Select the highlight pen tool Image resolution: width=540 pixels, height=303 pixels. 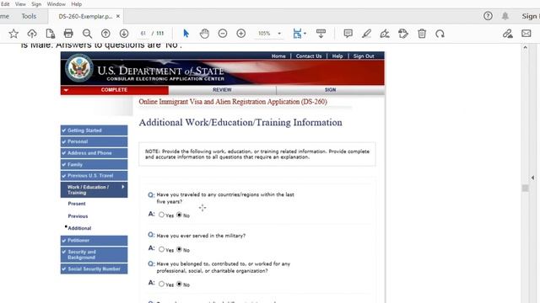[x=366, y=34]
